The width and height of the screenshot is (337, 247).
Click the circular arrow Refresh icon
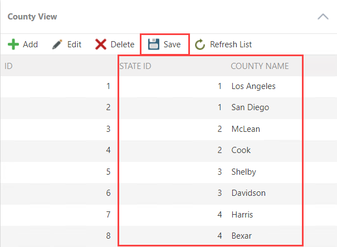(x=200, y=45)
